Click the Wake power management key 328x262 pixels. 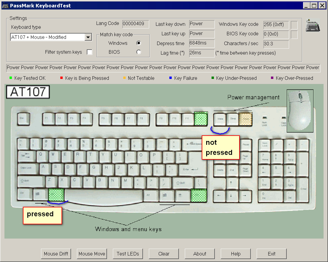coord(220,119)
